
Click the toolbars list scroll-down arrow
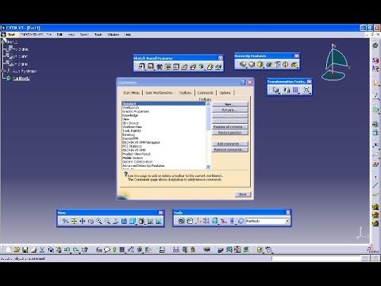208,167
